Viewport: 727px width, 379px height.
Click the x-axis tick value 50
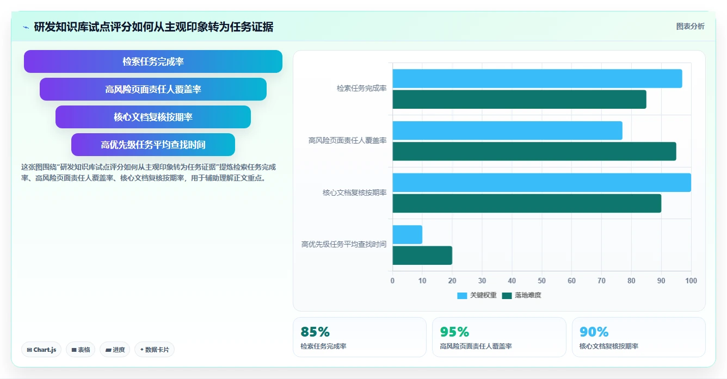pyautogui.click(x=541, y=281)
